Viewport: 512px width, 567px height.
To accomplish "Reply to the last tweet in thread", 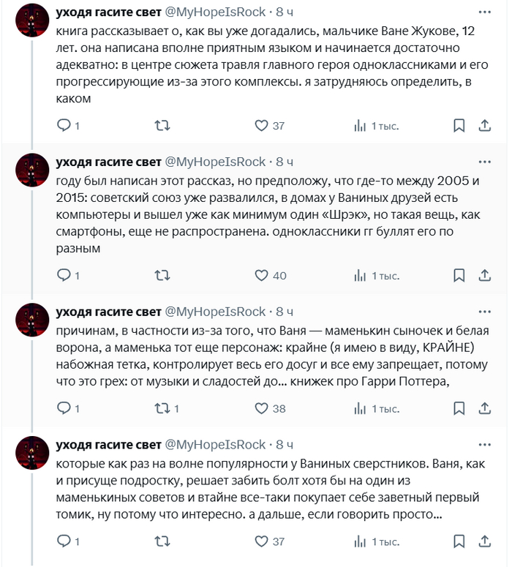I will tap(64, 541).
